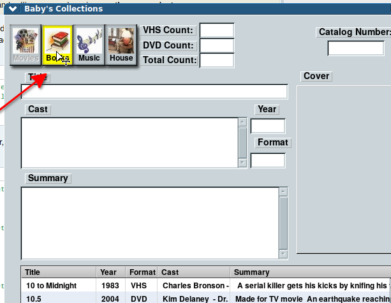This screenshot has height=303, width=391.
Task: Focus the Format input field
Action: (267, 160)
